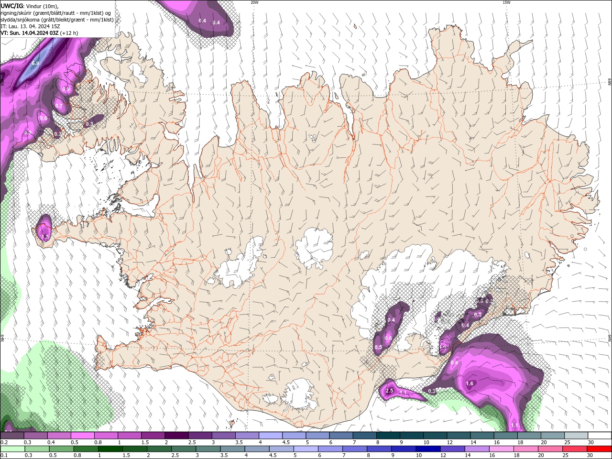This screenshot has width=612, height=459.
Task: Click the pale periwinkle swatch between 4 and 4.5 in the upper legend
Action: 270,436
